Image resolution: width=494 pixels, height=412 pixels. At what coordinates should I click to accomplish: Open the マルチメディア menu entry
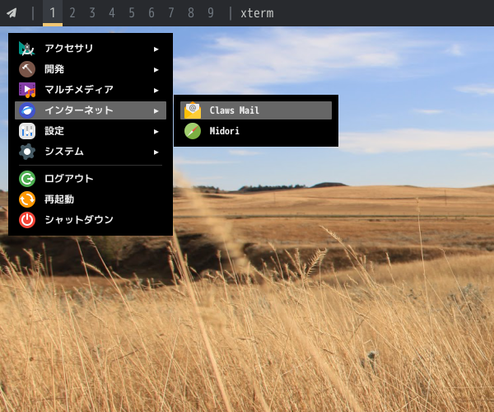pos(91,90)
